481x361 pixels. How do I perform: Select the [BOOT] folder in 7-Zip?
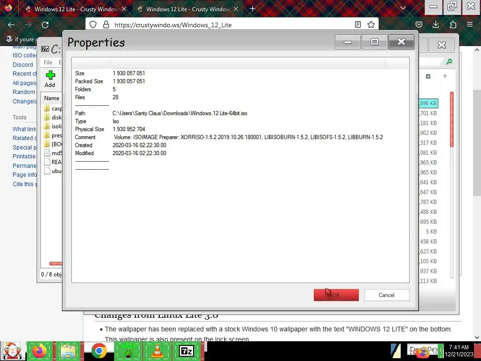53,144
